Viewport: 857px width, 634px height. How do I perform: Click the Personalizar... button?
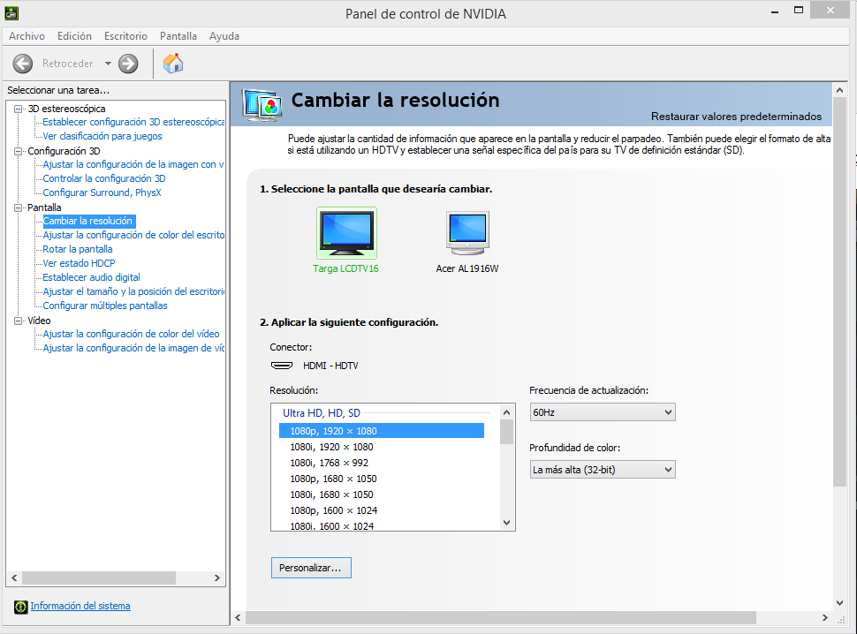[311, 568]
